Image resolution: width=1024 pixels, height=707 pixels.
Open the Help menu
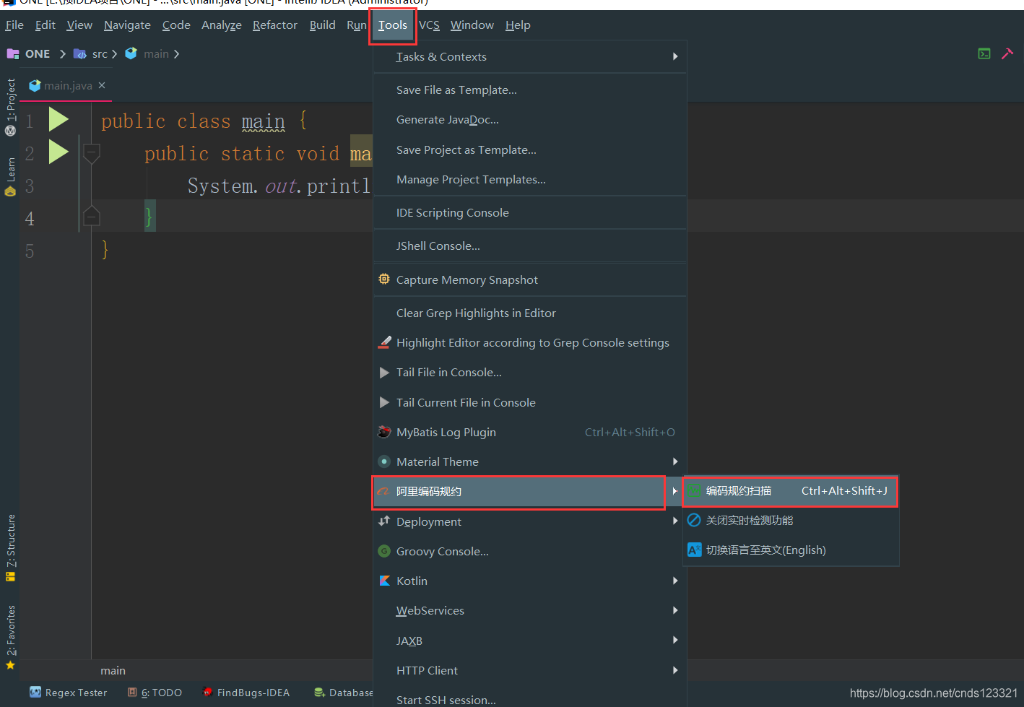pyautogui.click(x=518, y=25)
